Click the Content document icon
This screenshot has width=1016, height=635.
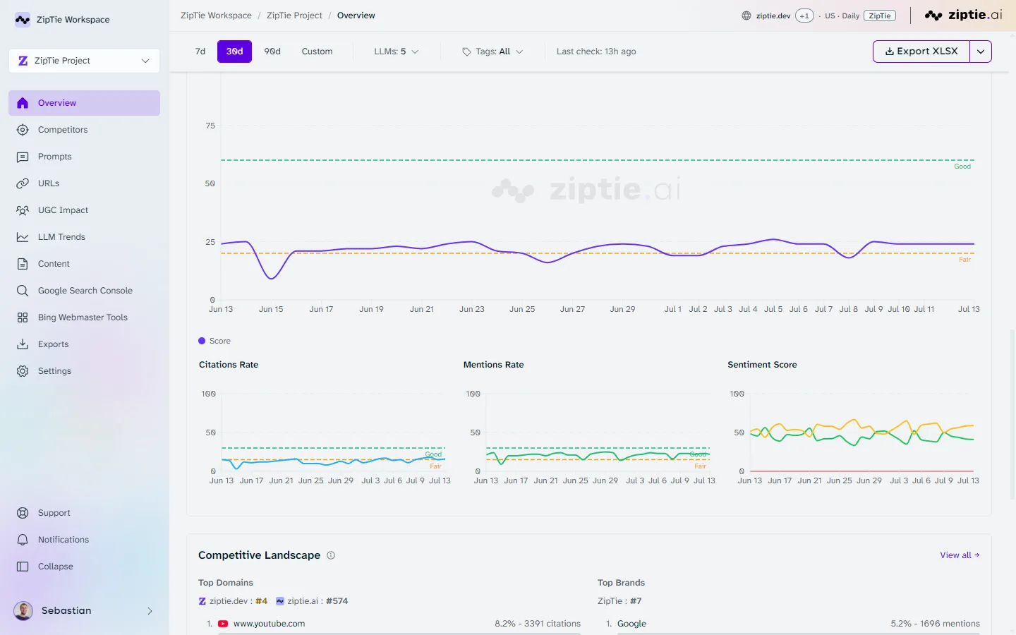pyautogui.click(x=23, y=264)
